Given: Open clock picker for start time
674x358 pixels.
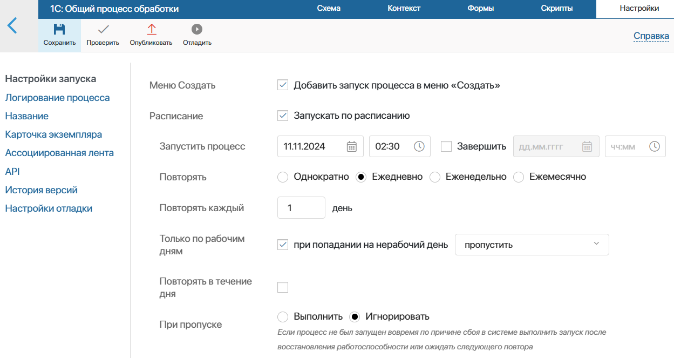Looking at the screenshot, I should [419, 146].
